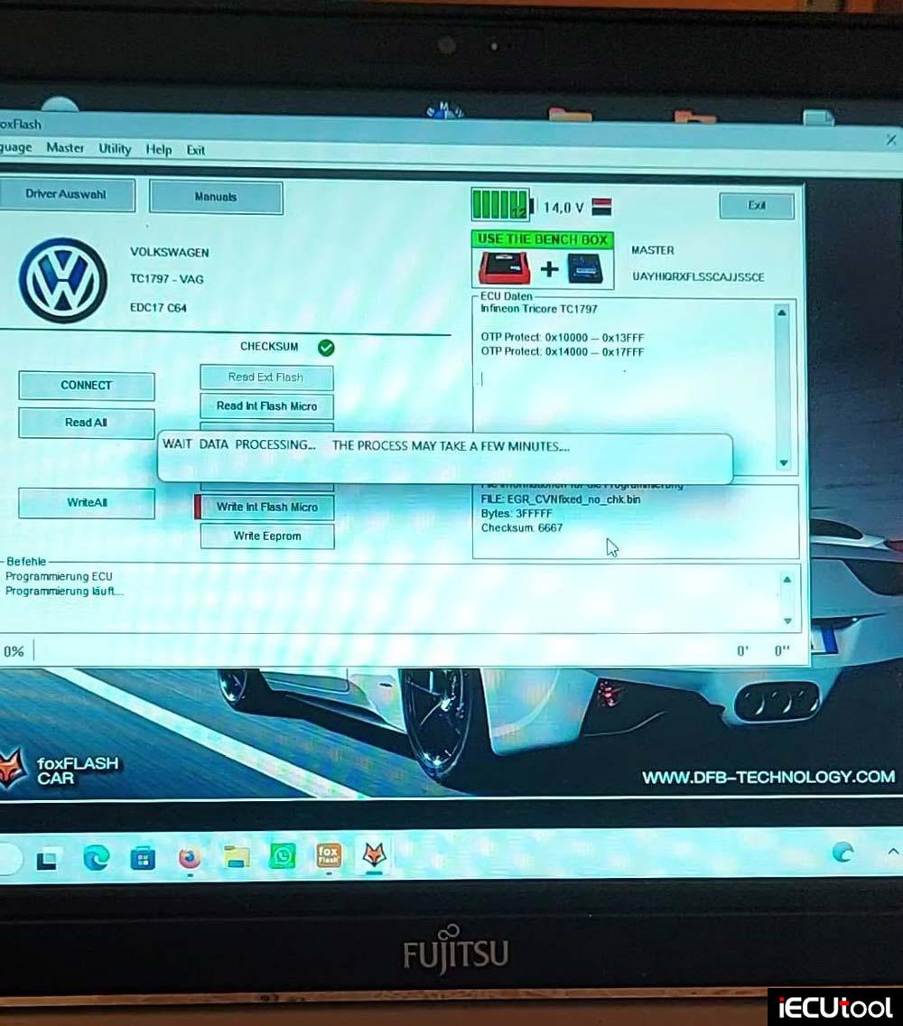The height and width of the screenshot is (1026, 903).
Task: Click the Edge icon in the system tray
Action: point(842,852)
